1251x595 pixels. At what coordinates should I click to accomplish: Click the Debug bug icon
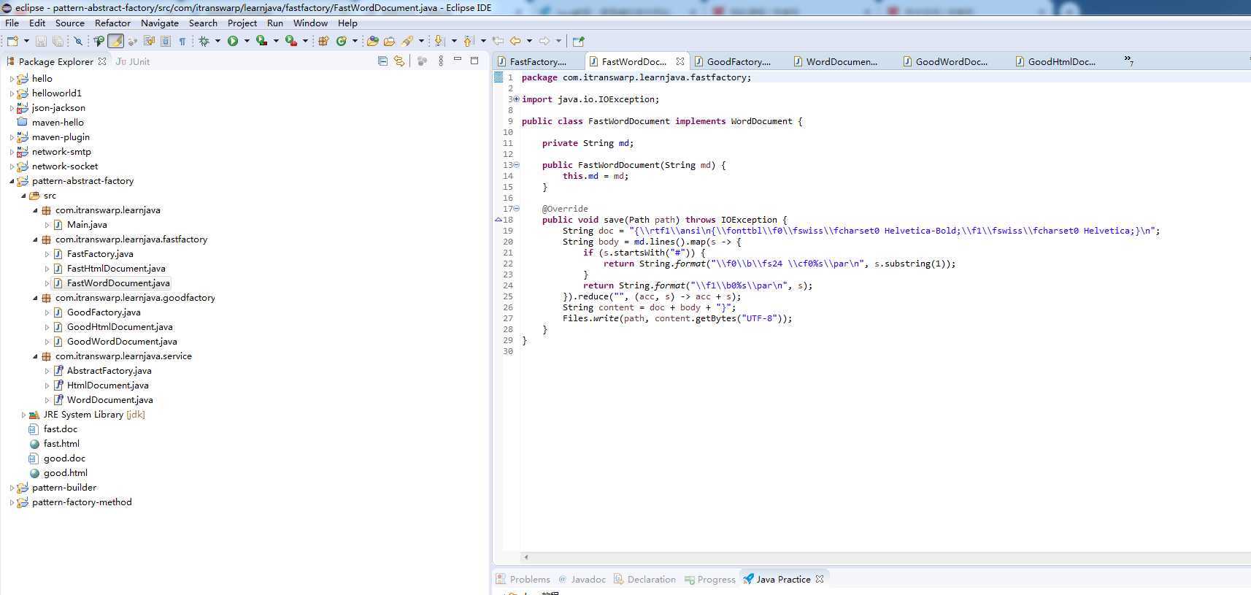point(204,41)
